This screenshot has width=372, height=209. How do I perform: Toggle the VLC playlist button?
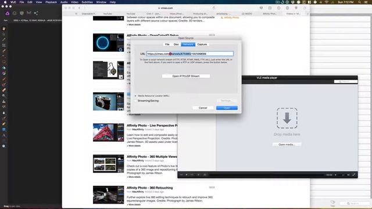pos(205,175)
